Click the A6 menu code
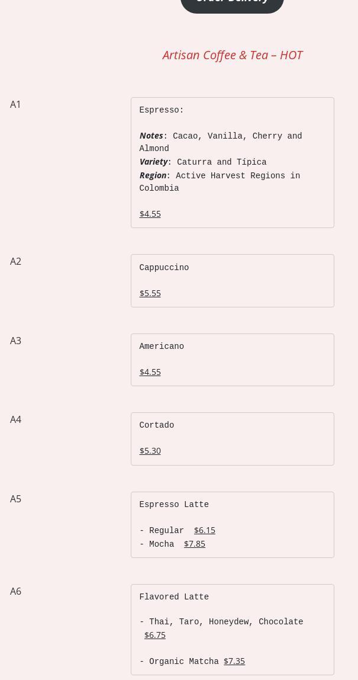This screenshot has height=680, width=358. [16, 591]
